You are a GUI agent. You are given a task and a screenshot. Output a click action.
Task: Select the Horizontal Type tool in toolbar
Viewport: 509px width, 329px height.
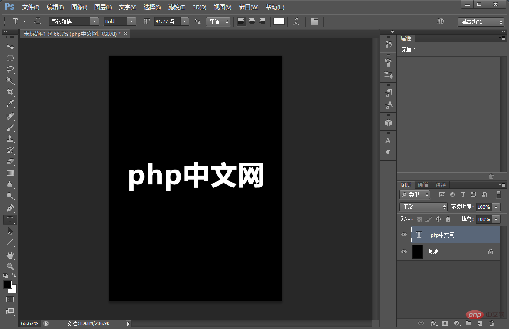click(10, 220)
